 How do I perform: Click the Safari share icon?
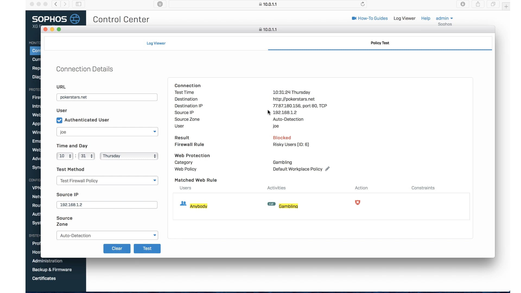(478, 4)
